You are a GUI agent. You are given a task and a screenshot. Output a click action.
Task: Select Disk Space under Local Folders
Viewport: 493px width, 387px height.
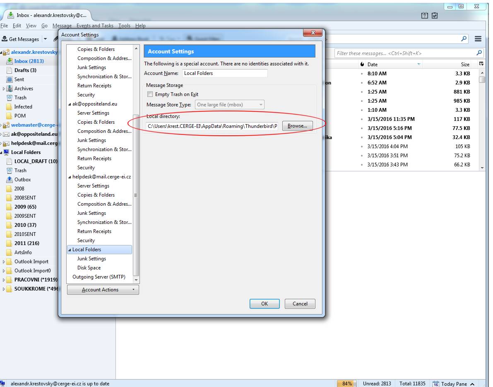tap(89, 268)
